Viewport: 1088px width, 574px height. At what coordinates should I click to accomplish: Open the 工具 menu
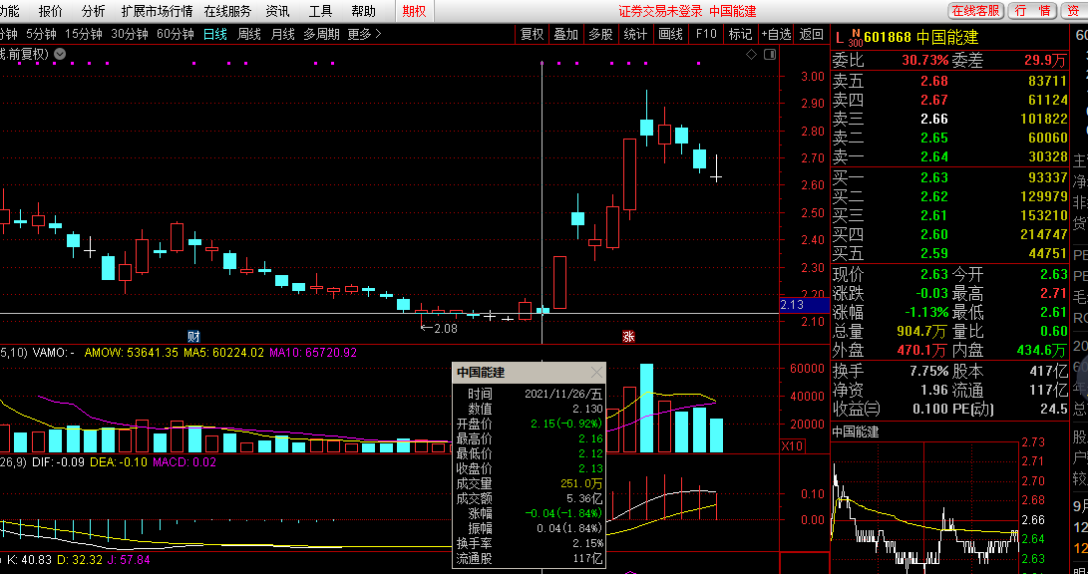(320, 11)
